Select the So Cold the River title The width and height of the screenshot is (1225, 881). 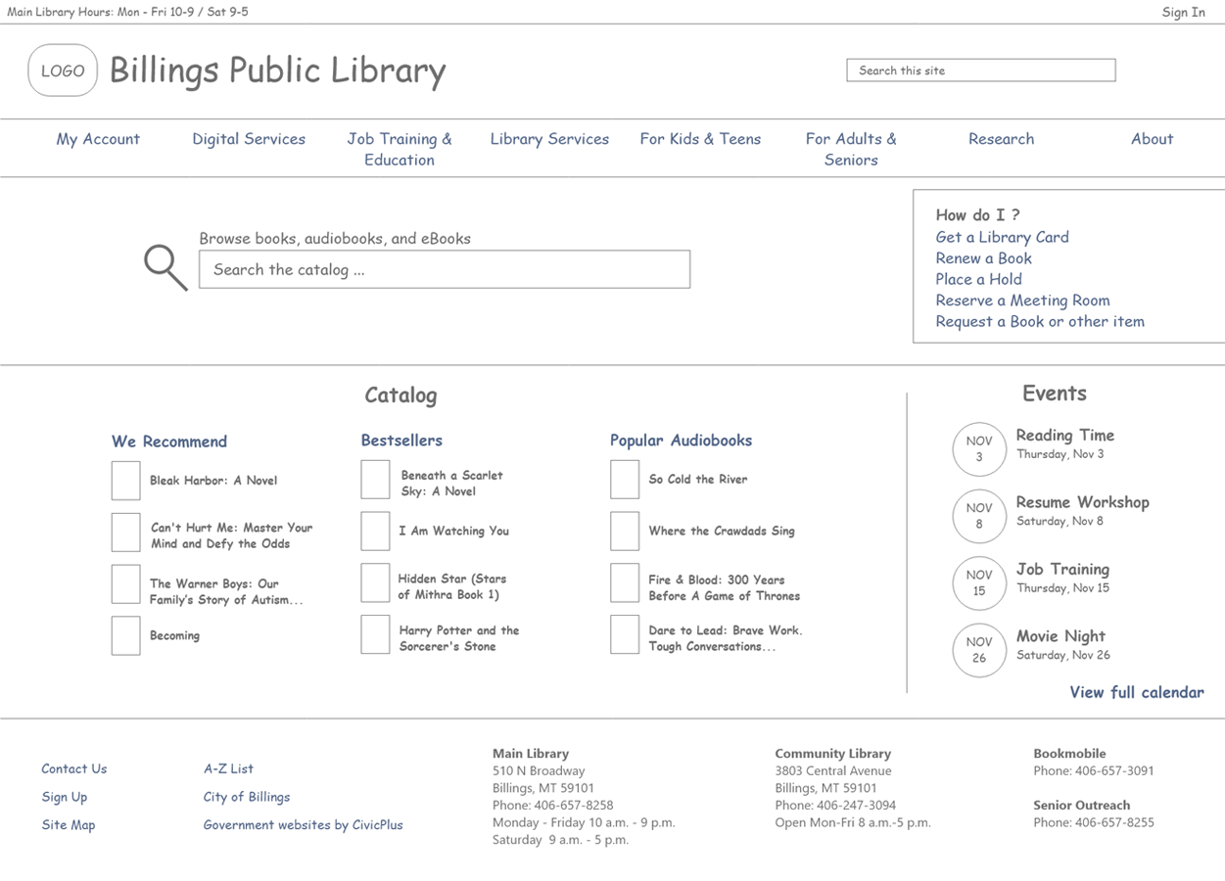tap(697, 480)
